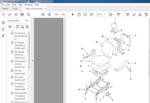
Task: Zoom in with the plus icon
Action: pos(91,14)
